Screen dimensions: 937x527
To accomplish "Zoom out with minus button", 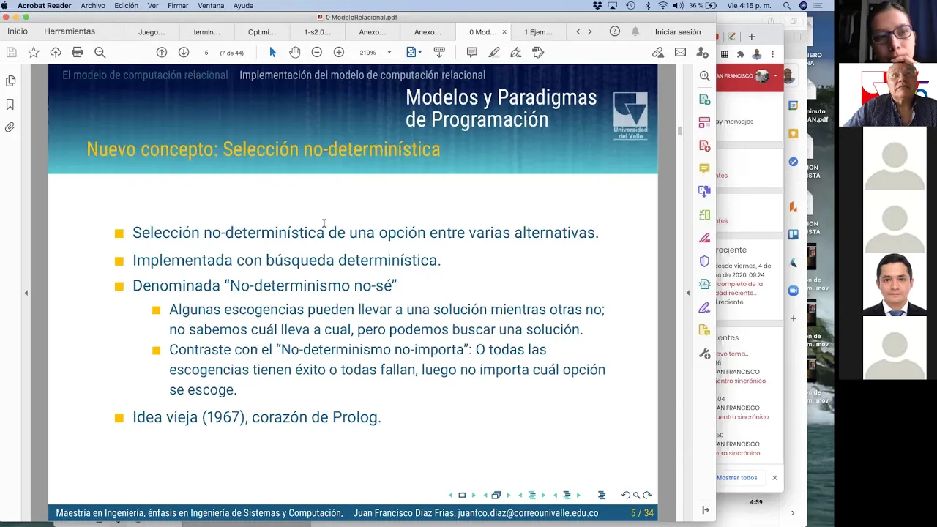I will coord(317,52).
